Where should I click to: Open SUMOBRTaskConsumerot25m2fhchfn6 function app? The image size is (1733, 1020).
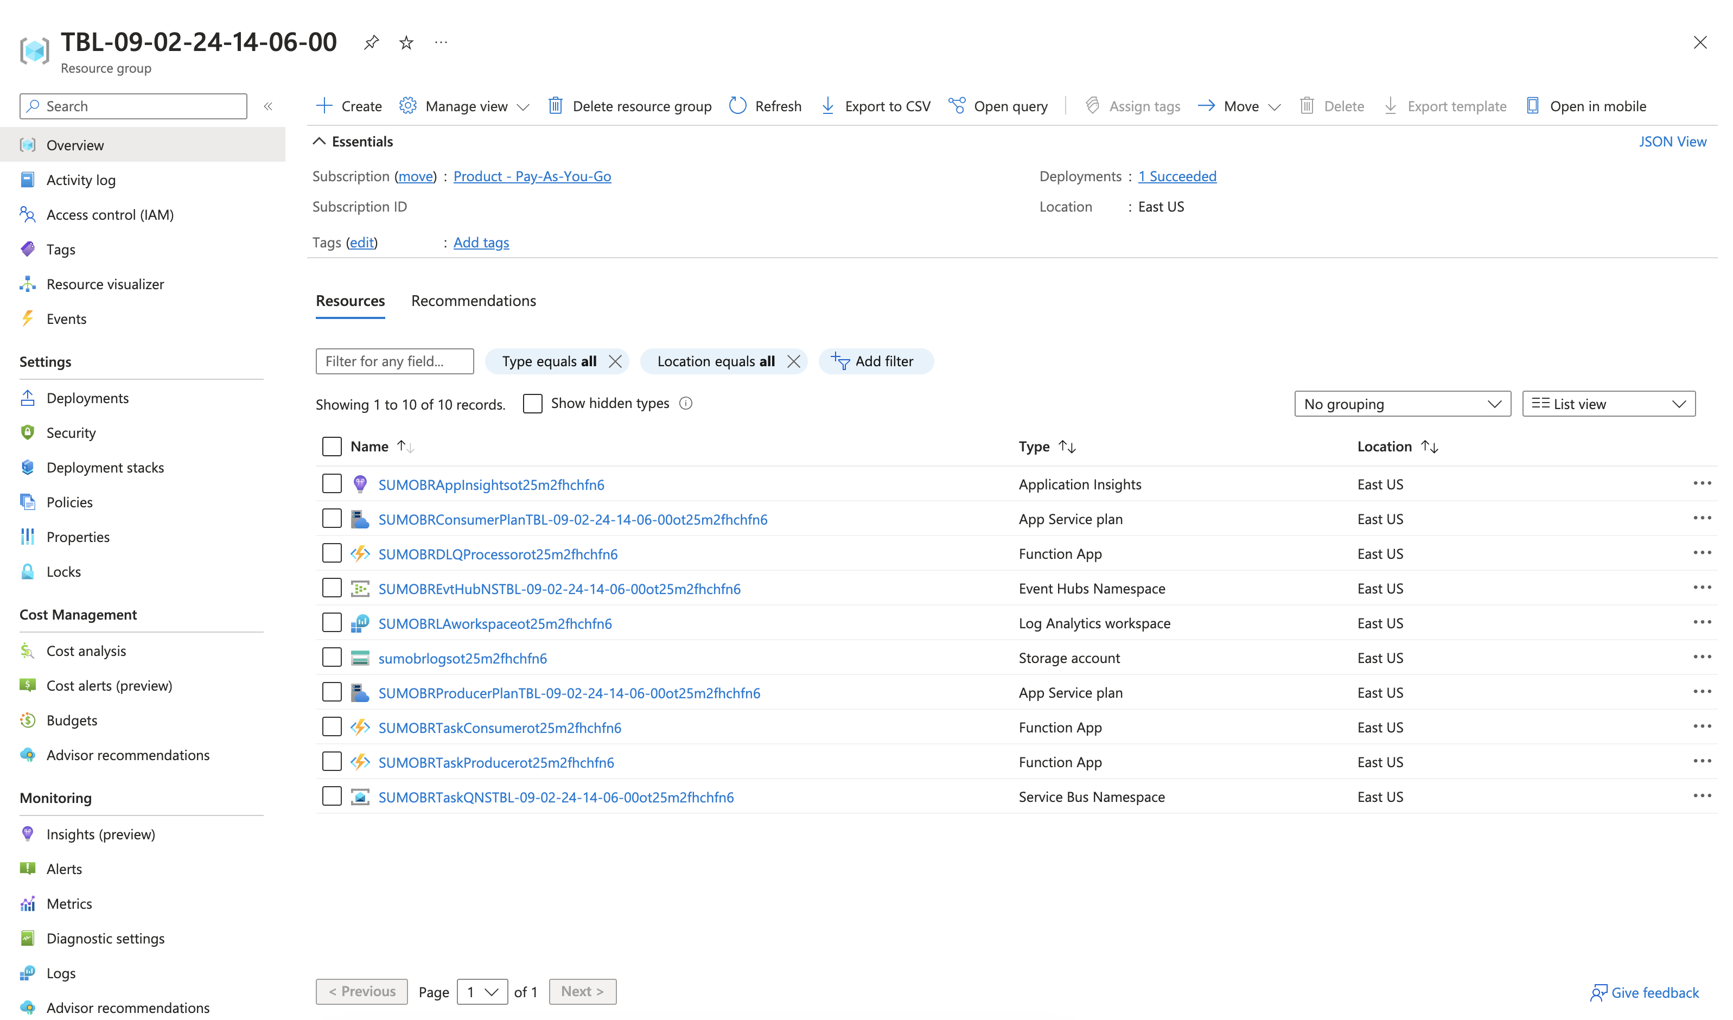[500, 727]
